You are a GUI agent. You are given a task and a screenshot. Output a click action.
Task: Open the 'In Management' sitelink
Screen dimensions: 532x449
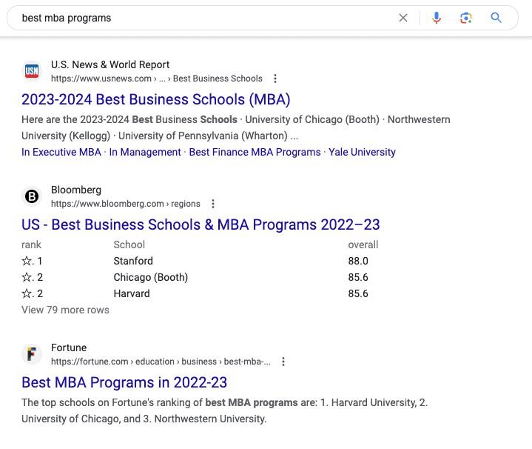pyautogui.click(x=145, y=152)
